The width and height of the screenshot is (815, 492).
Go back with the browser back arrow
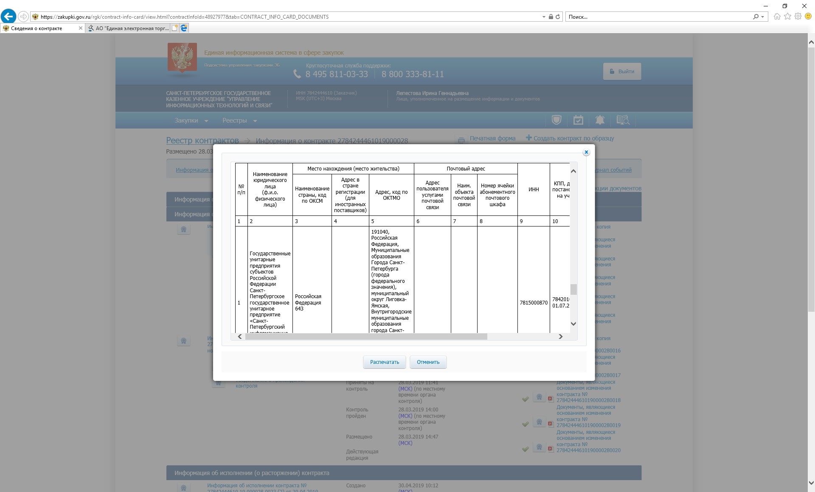click(8, 17)
